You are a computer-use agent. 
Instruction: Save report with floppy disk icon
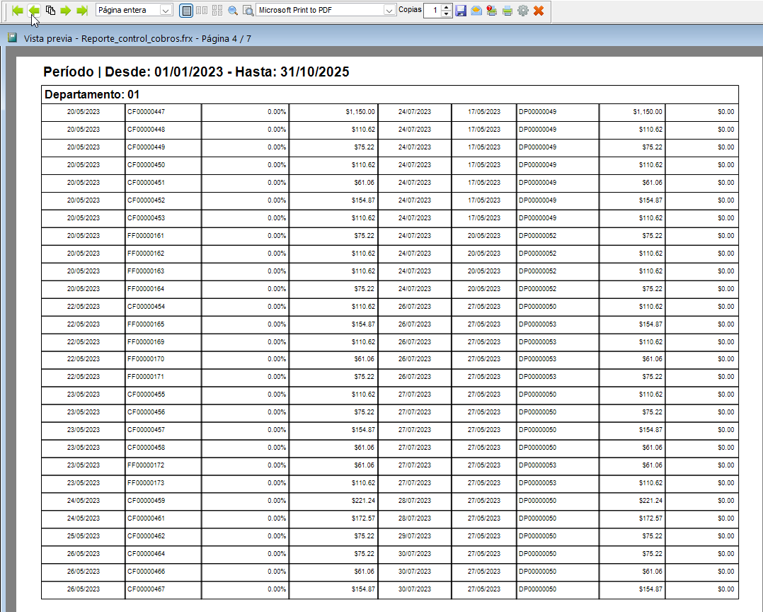click(x=461, y=10)
